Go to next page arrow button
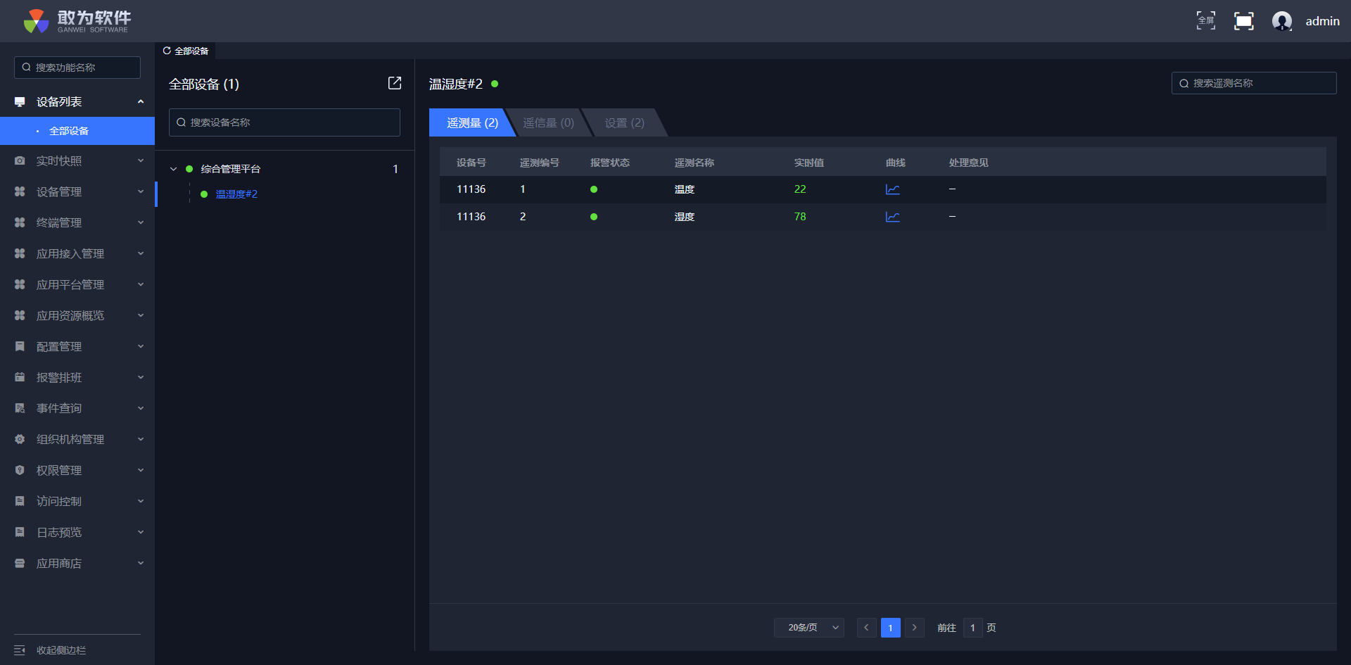Viewport: 1351px width, 665px height. pyautogui.click(x=914, y=628)
